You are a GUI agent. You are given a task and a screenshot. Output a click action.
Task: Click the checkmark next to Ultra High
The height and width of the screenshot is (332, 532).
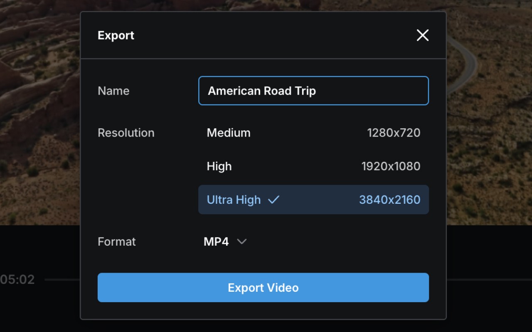click(x=273, y=200)
